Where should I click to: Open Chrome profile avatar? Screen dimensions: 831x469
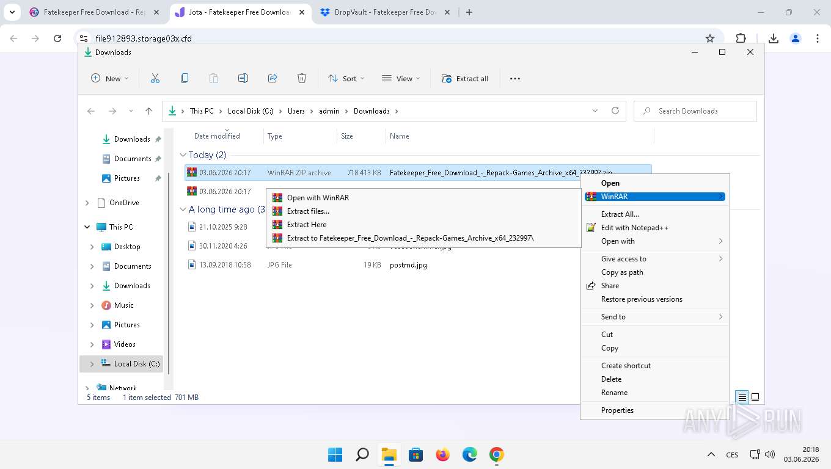pos(796,38)
